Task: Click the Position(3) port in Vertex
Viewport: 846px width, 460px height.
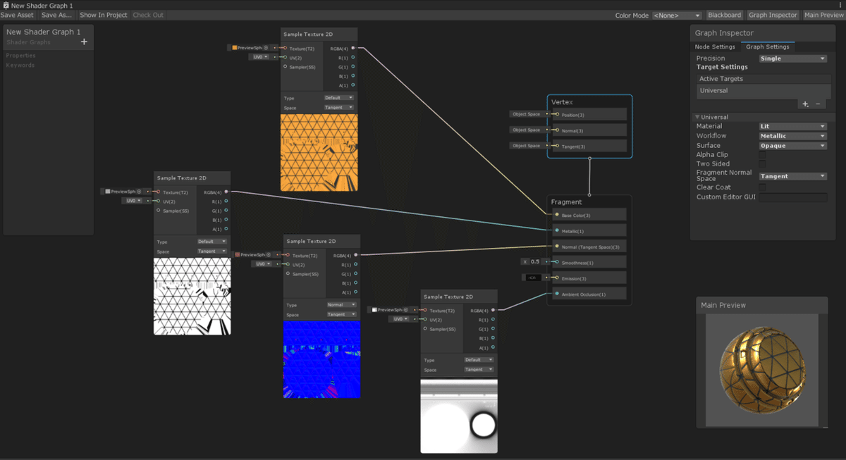Action: 557,114
